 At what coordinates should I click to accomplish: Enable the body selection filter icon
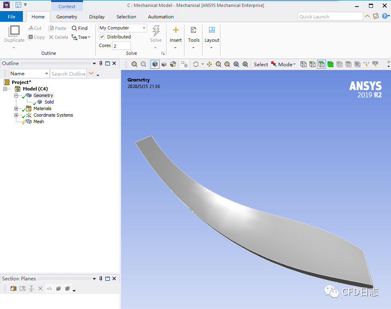click(330, 64)
